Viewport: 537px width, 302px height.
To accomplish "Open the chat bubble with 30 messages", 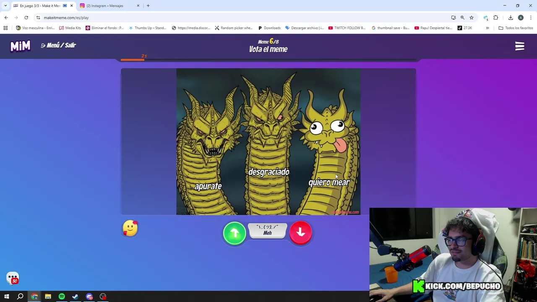I will point(13,278).
